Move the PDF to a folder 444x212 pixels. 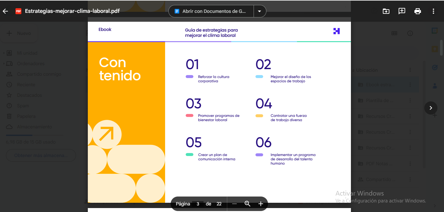[386, 11]
